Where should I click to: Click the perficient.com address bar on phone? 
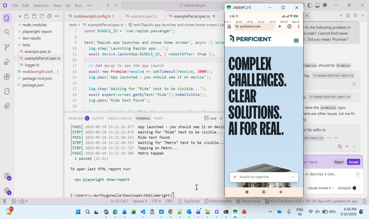(x=254, y=26)
